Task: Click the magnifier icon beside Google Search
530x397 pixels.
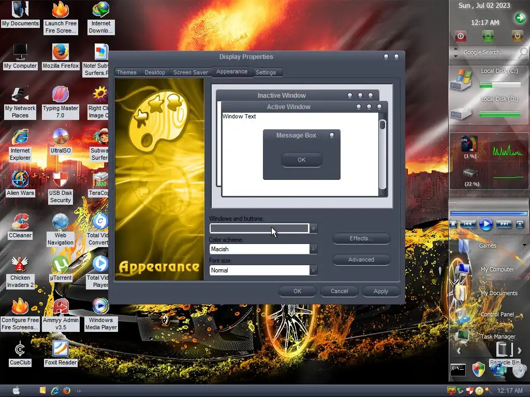Action: coord(523,52)
